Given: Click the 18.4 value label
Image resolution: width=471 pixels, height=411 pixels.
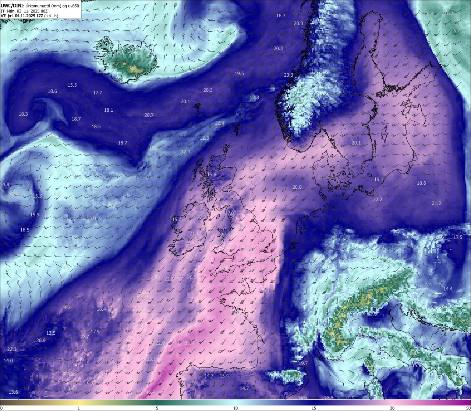Looking at the screenshot, I should (x=101, y=309).
